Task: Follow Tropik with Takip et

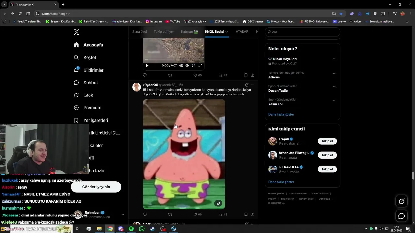Action: pos(327,141)
